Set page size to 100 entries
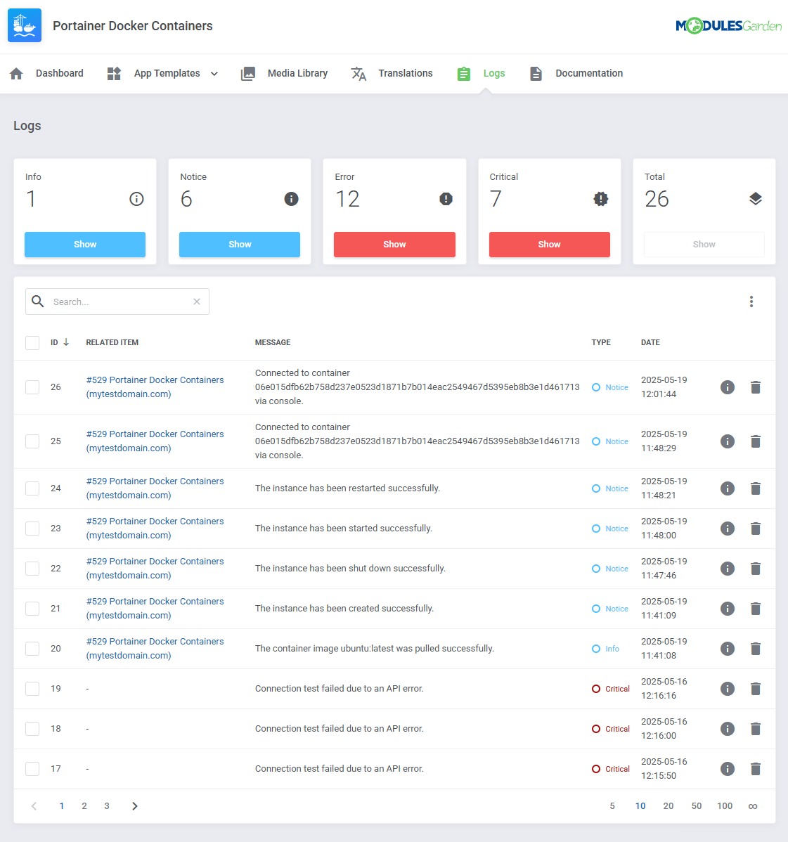Image resolution: width=788 pixels, height=842 pixels. tap(725, 806)
